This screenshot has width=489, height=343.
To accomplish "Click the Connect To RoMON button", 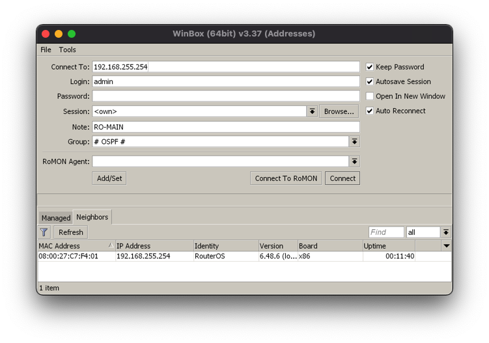I will coord(286,178).
